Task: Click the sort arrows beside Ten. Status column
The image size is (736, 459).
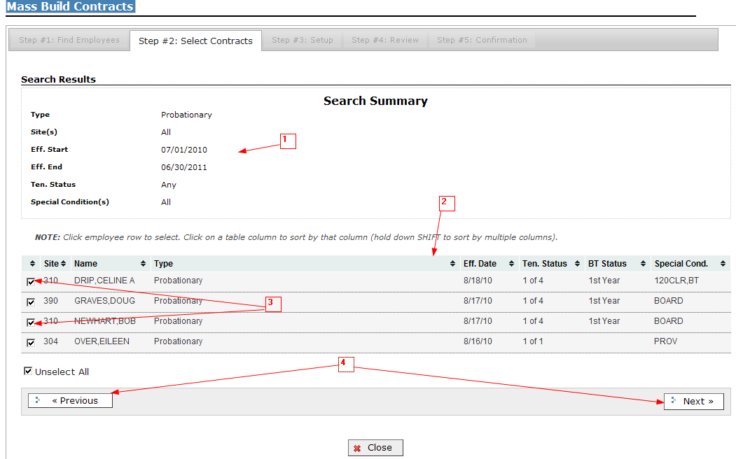Action: [578, 264]
